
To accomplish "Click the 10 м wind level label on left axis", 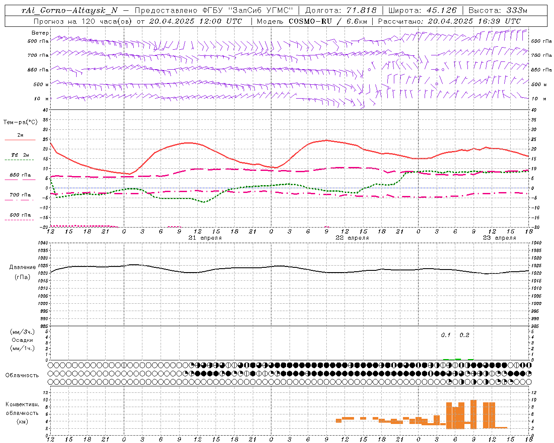I will point(41,99).
